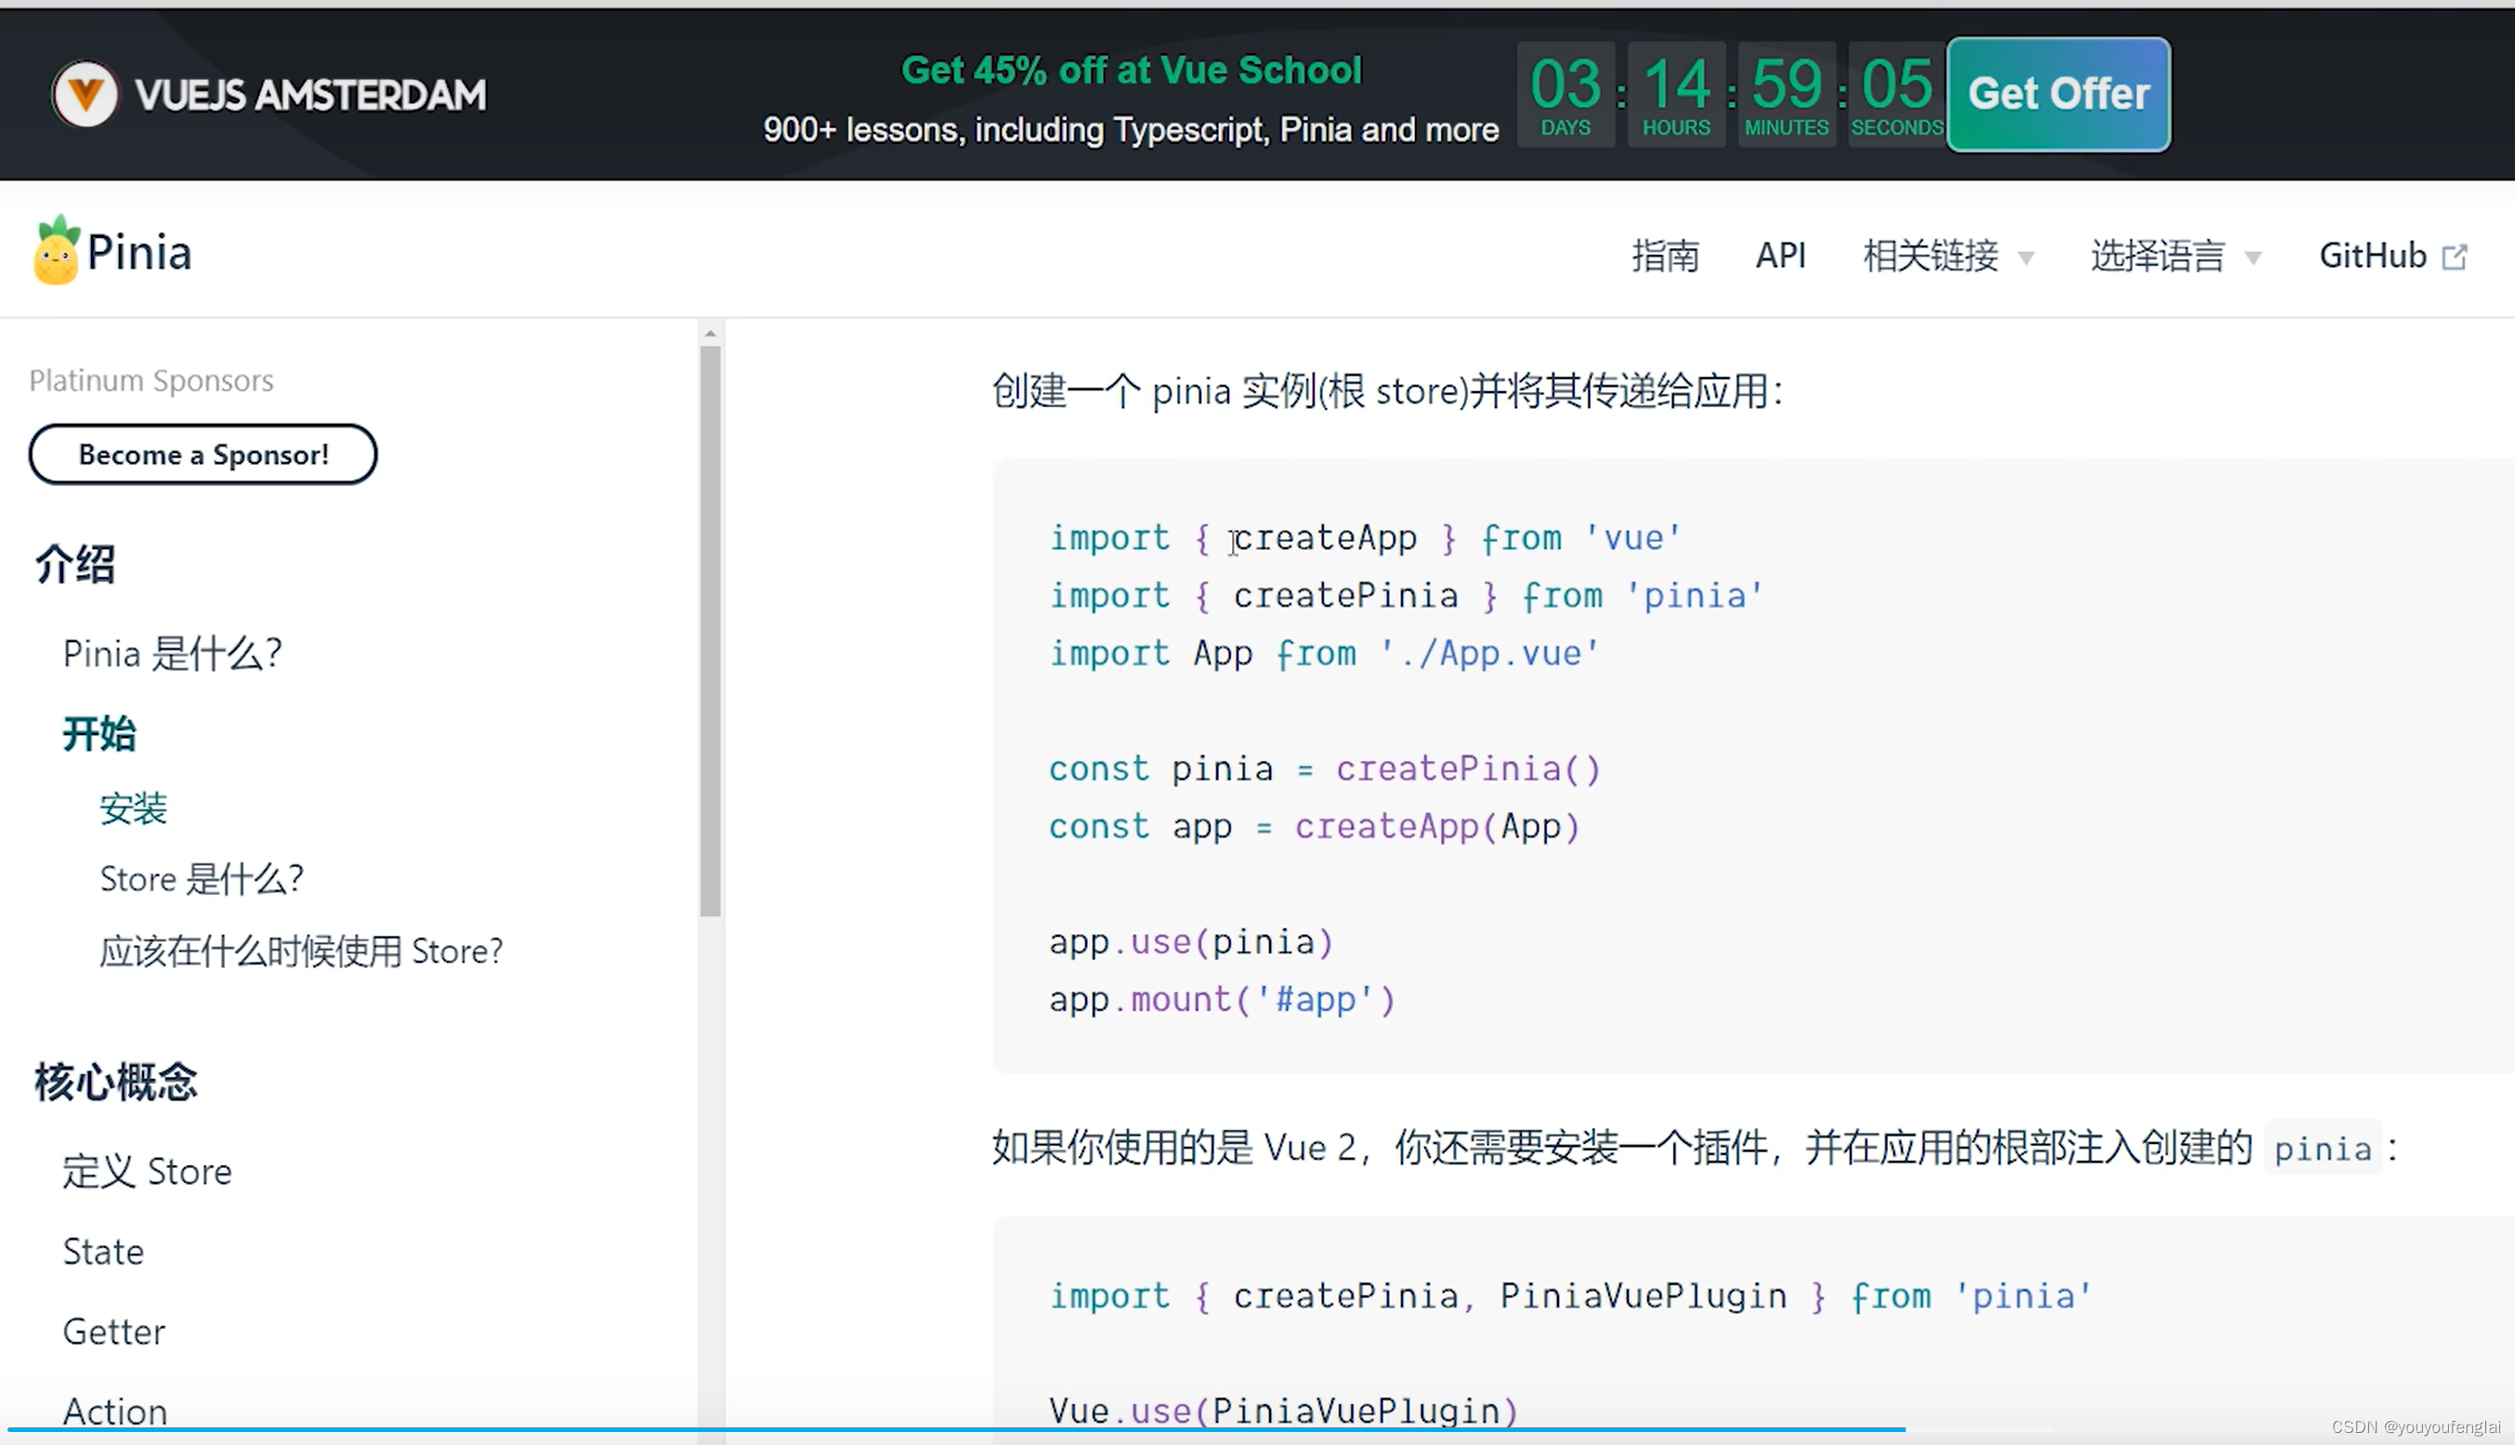Click the countdown SECONDS box
The width and height of the screenshot is (2515, 1445).
click(x=1896, y=96)
